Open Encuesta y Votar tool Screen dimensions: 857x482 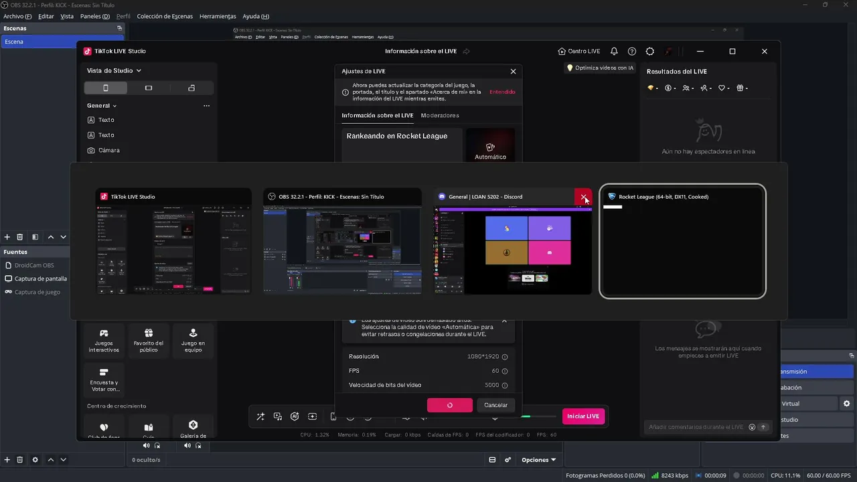click(x=104, y=380)
